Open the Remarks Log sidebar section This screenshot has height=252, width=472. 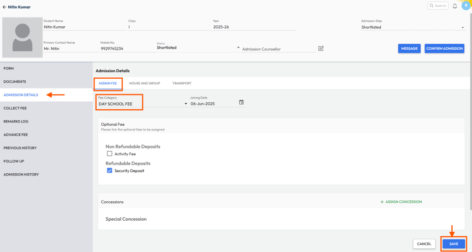point(47,121)
